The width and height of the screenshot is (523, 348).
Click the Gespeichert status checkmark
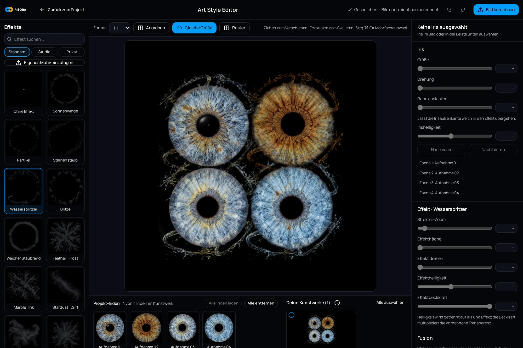click(x=349, y=10)
